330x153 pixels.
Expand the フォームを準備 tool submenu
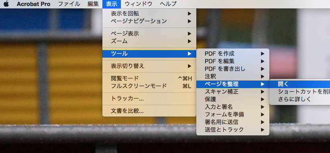[x=233, y=115]
